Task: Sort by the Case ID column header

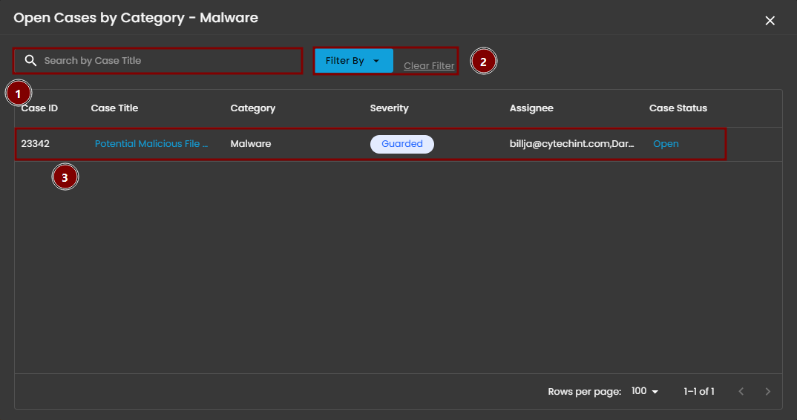Action: point(39,108)
